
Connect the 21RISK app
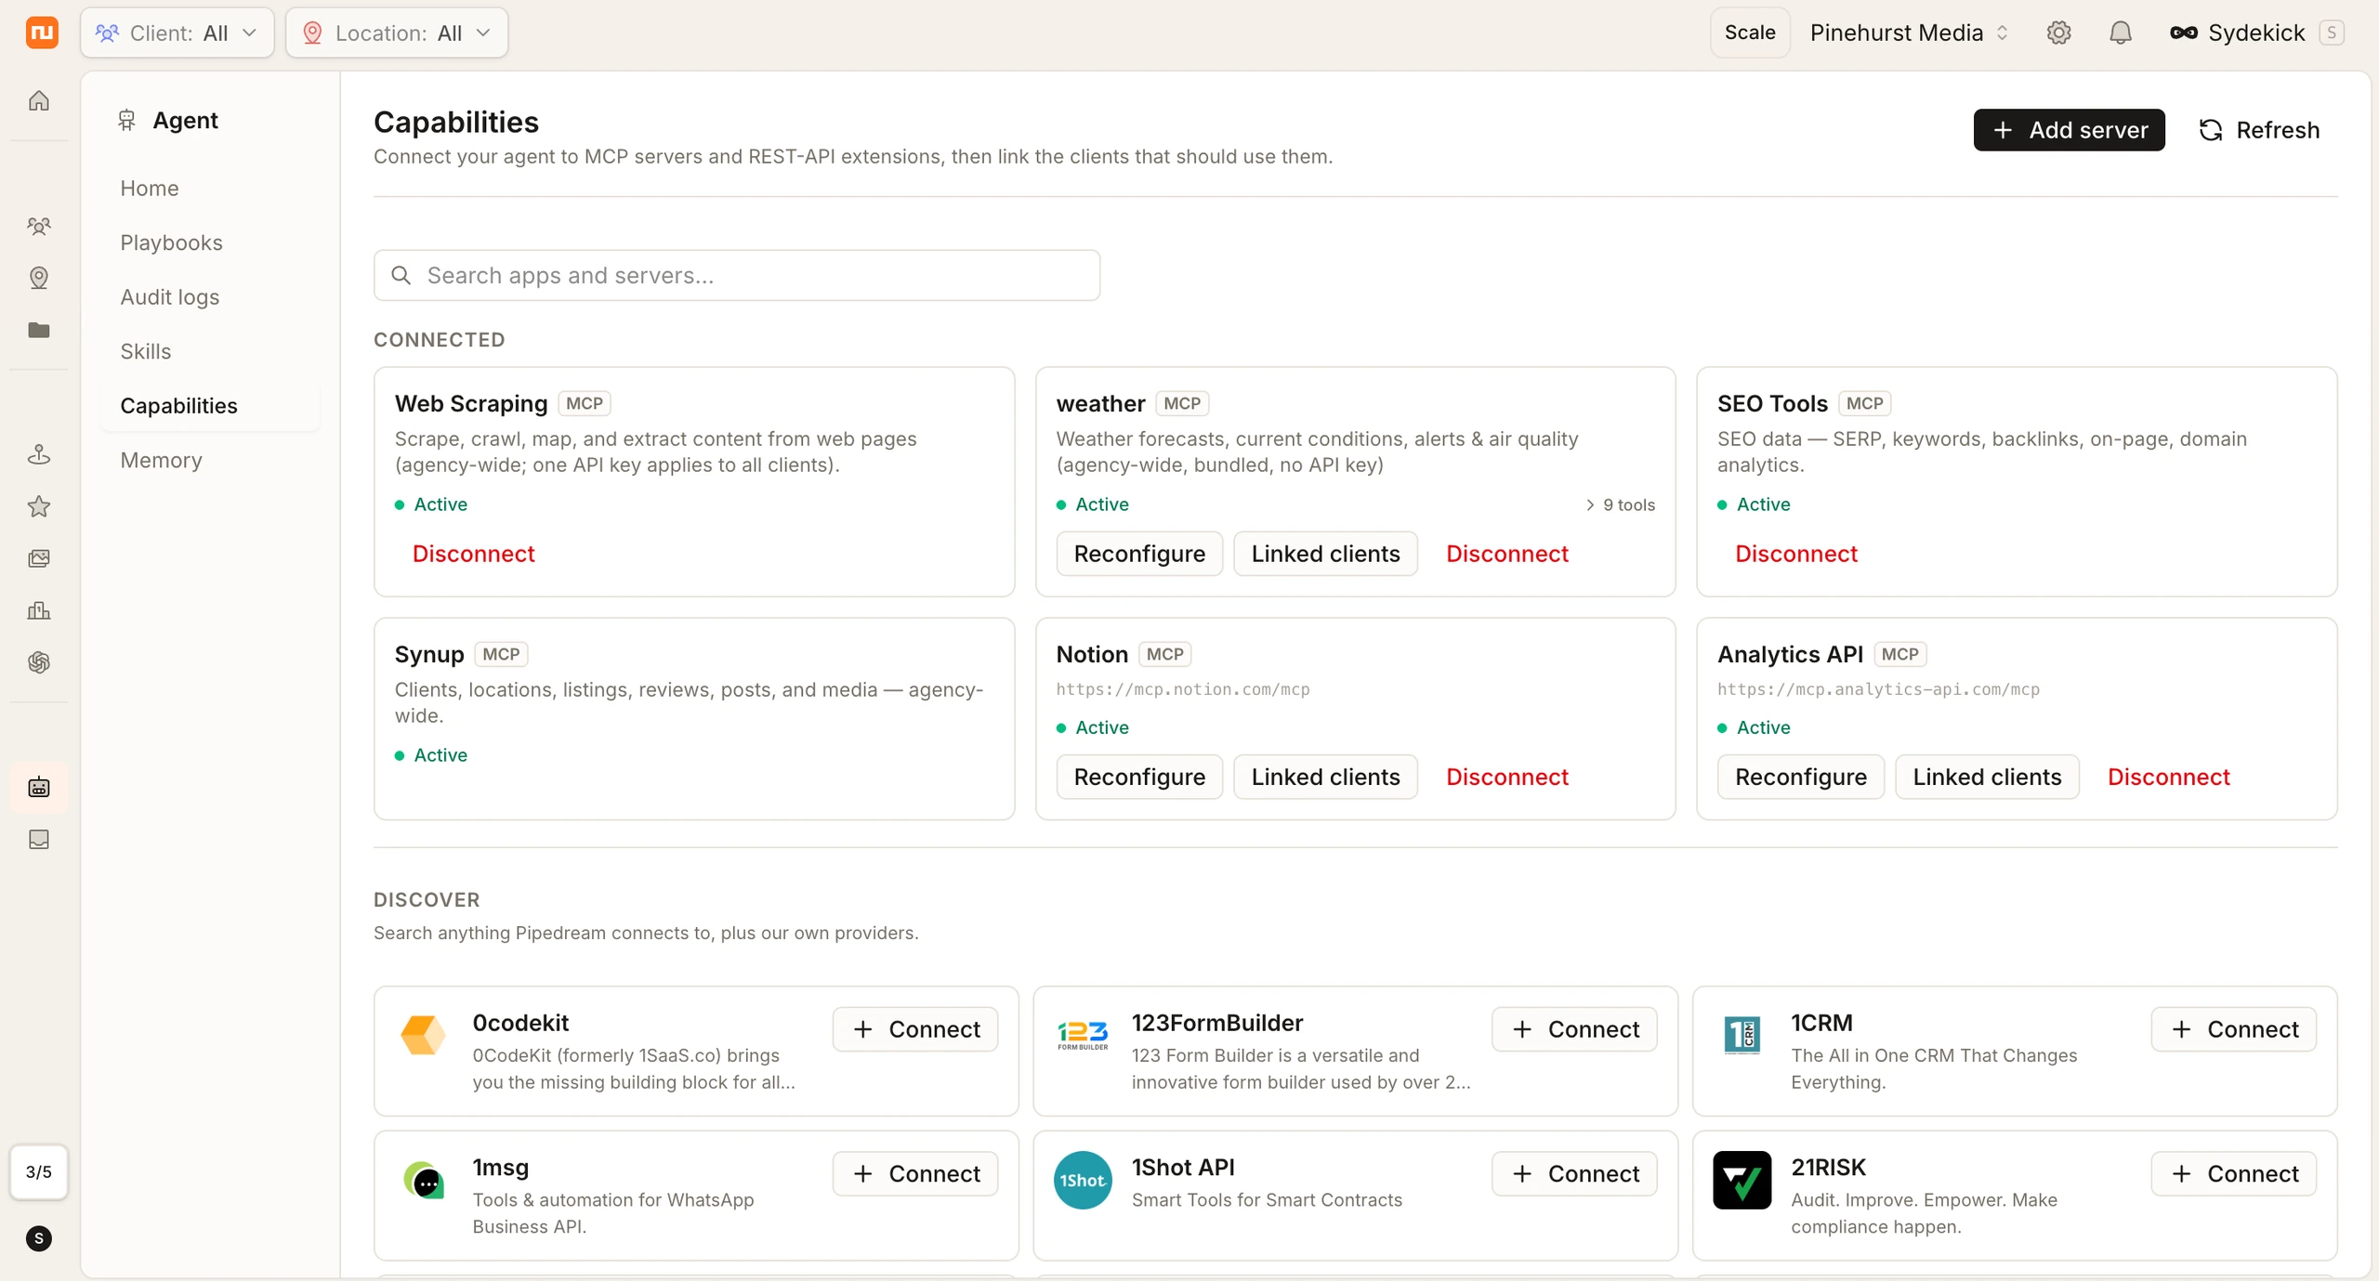(2234, 1174)
